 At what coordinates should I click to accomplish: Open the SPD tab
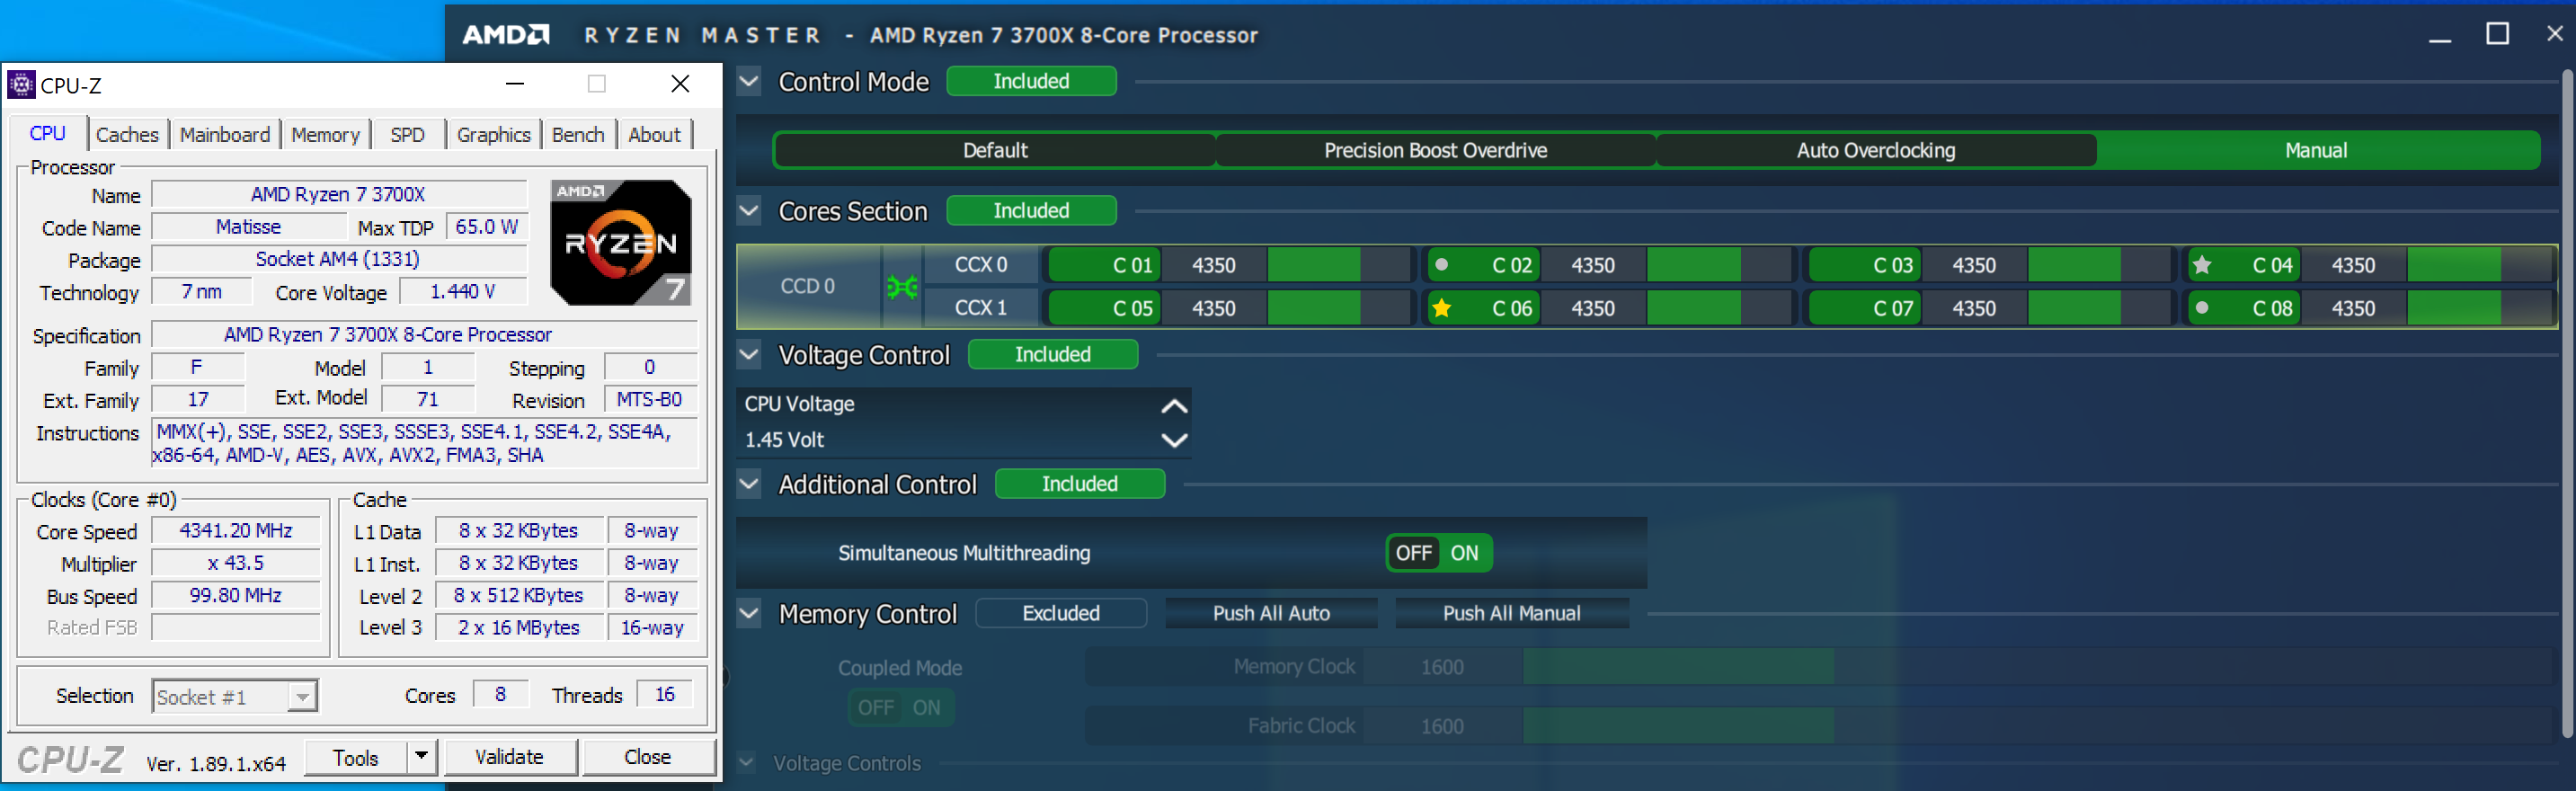tap(407, 134)
